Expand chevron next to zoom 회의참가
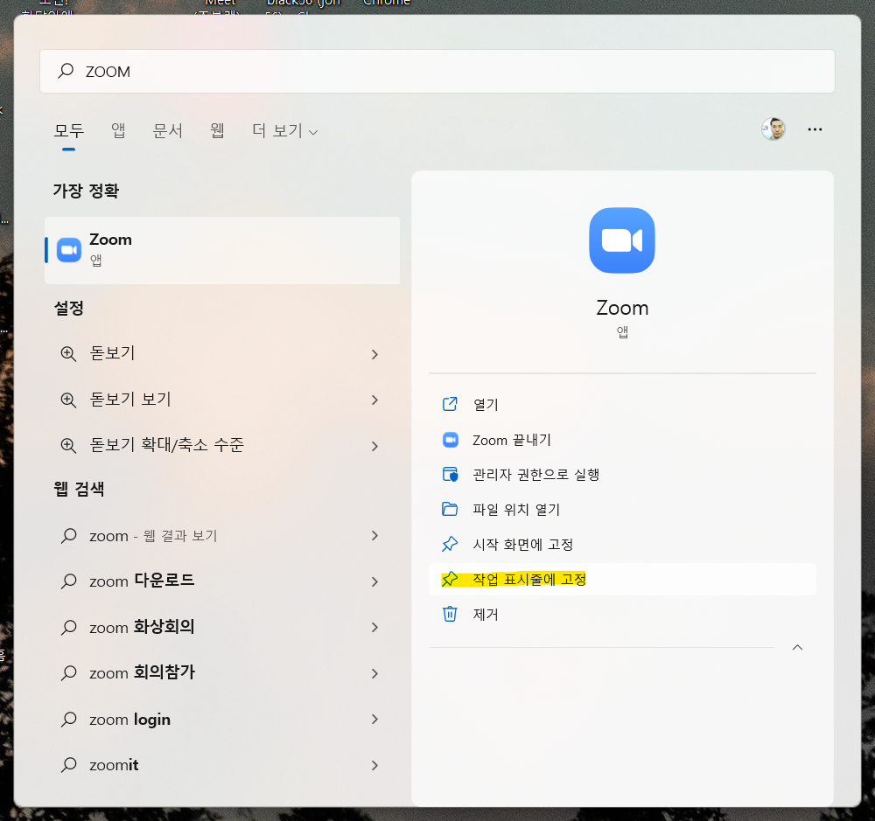This screenshot has width=875, height=821. [375, 674]
